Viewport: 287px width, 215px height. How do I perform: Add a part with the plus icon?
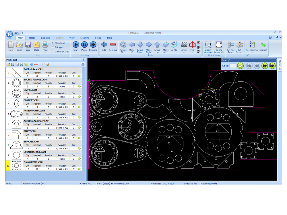click(104, 45)
